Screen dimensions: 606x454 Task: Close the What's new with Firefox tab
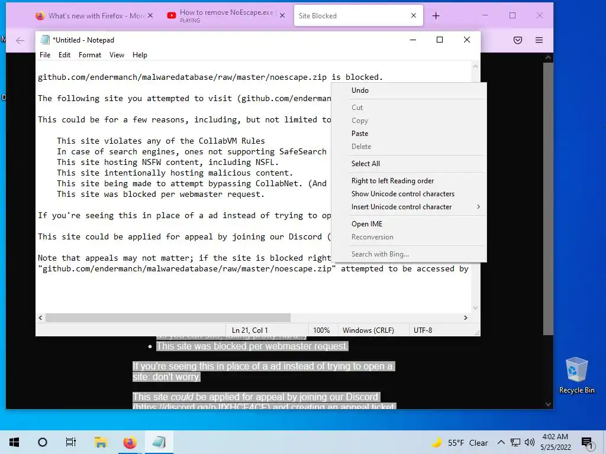click(x=150, y=15)
